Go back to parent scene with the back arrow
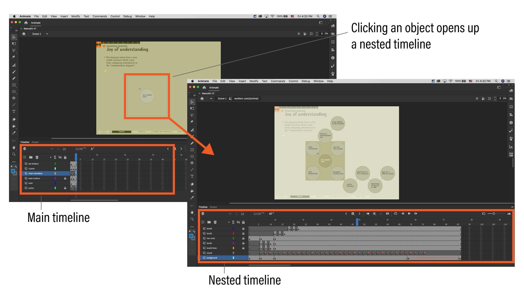Viewport: 524px width, 294px height. pos(211,99)
